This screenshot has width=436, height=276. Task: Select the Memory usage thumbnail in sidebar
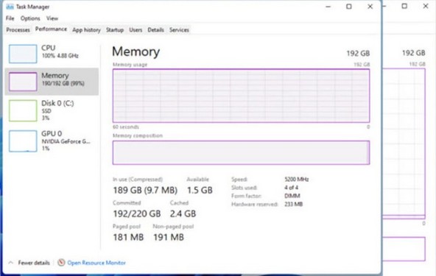tap(23, 82)
